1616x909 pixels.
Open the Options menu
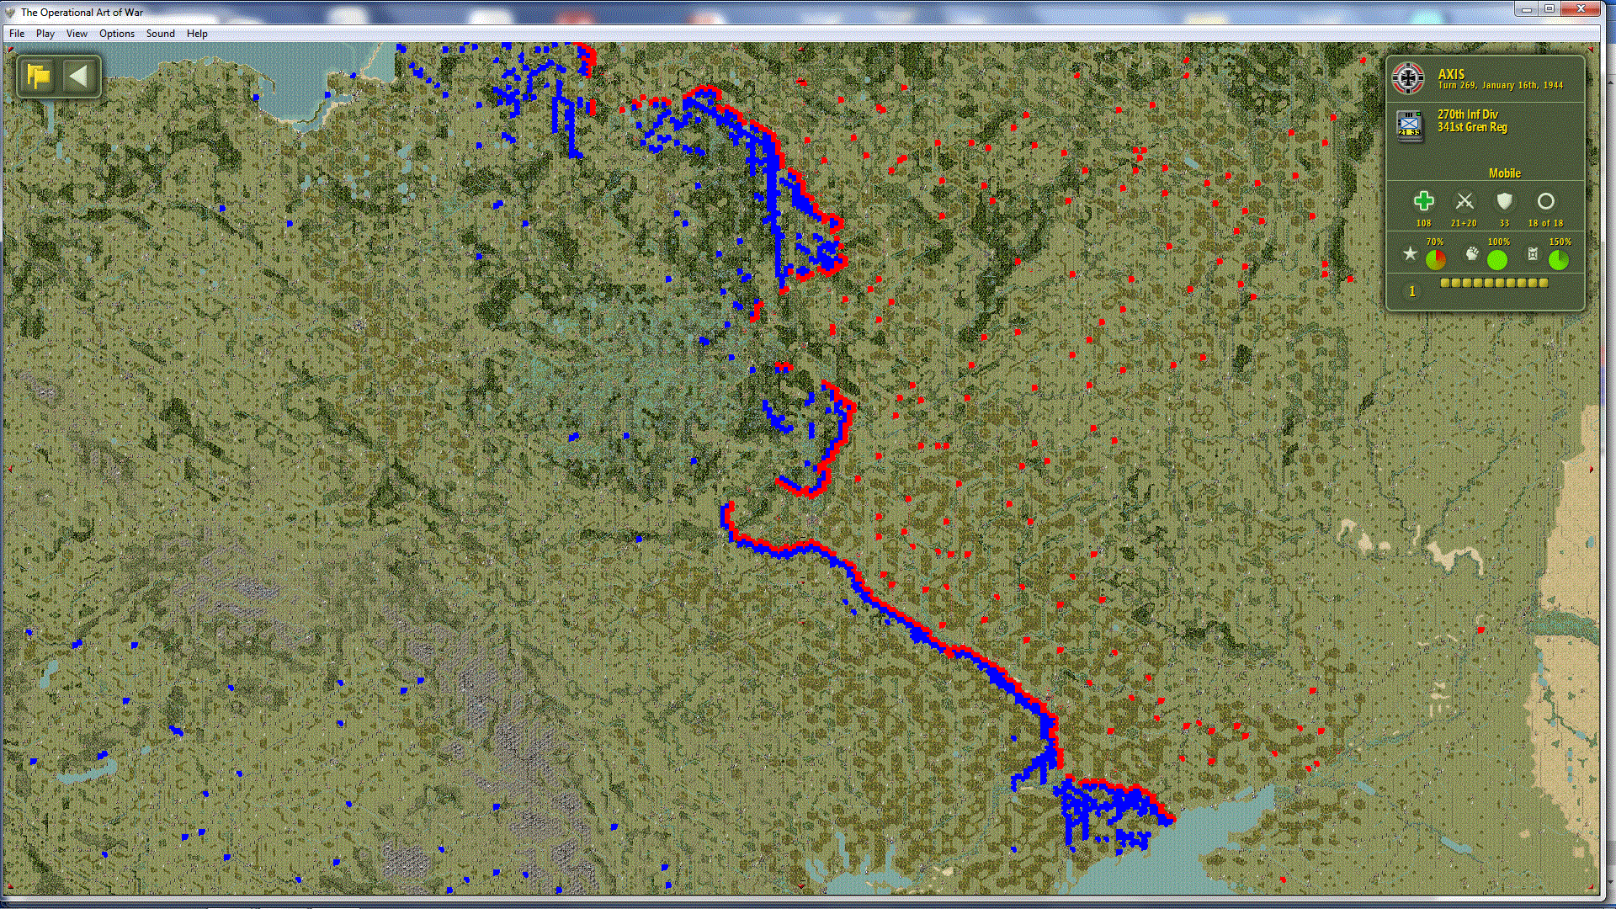117,34
